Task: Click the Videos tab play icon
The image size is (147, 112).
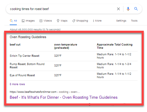Action: point(41,21)
